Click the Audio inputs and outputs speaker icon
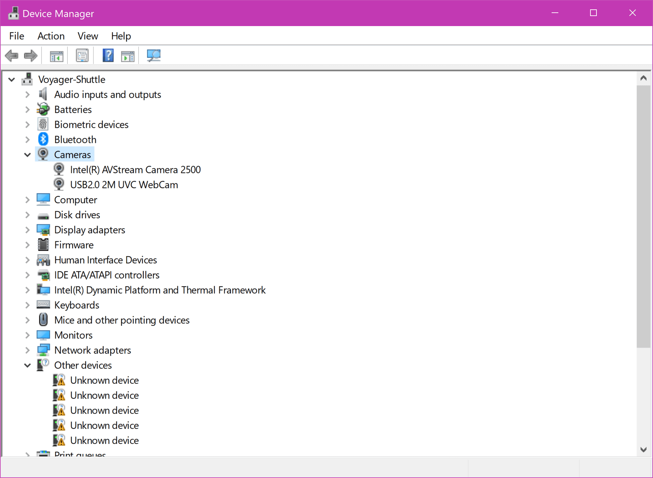This screenshot has height=478, width=653. click(x=43, y=95)
